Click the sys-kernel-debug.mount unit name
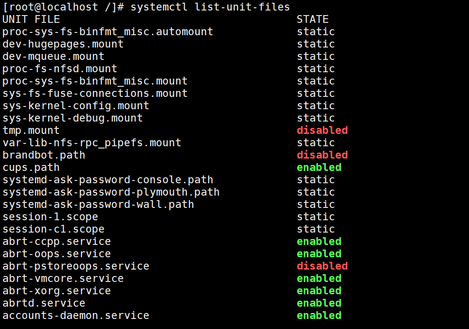Screen dimensions: 469x329 73,118
